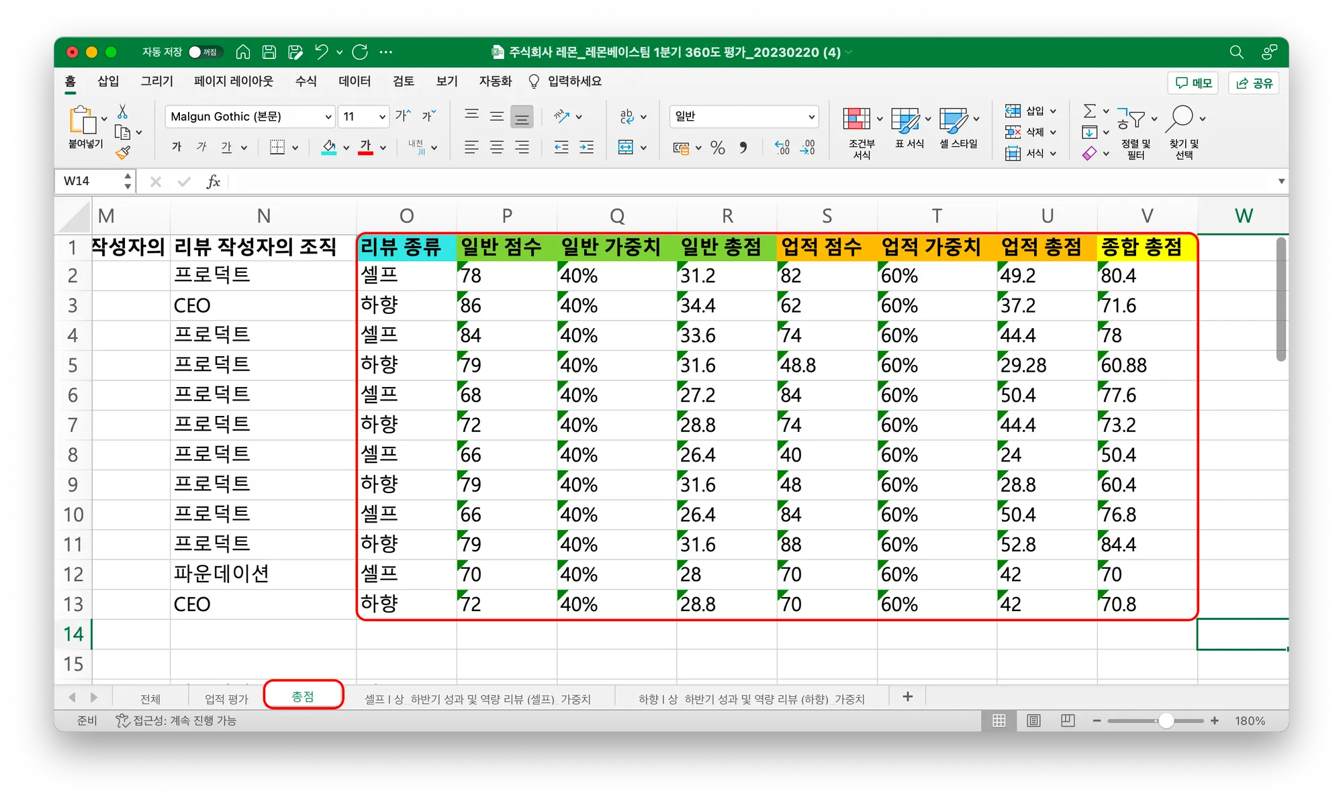
Task: Switch to page layout view
Action: 1033,720
